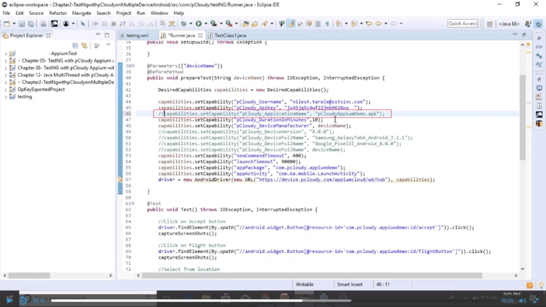Minimize the editor area

click(515, 35)
